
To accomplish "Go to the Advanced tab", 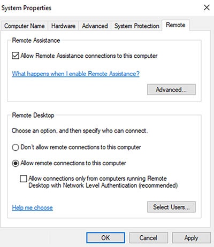I will pyautogui.click(x=95, y=26).
